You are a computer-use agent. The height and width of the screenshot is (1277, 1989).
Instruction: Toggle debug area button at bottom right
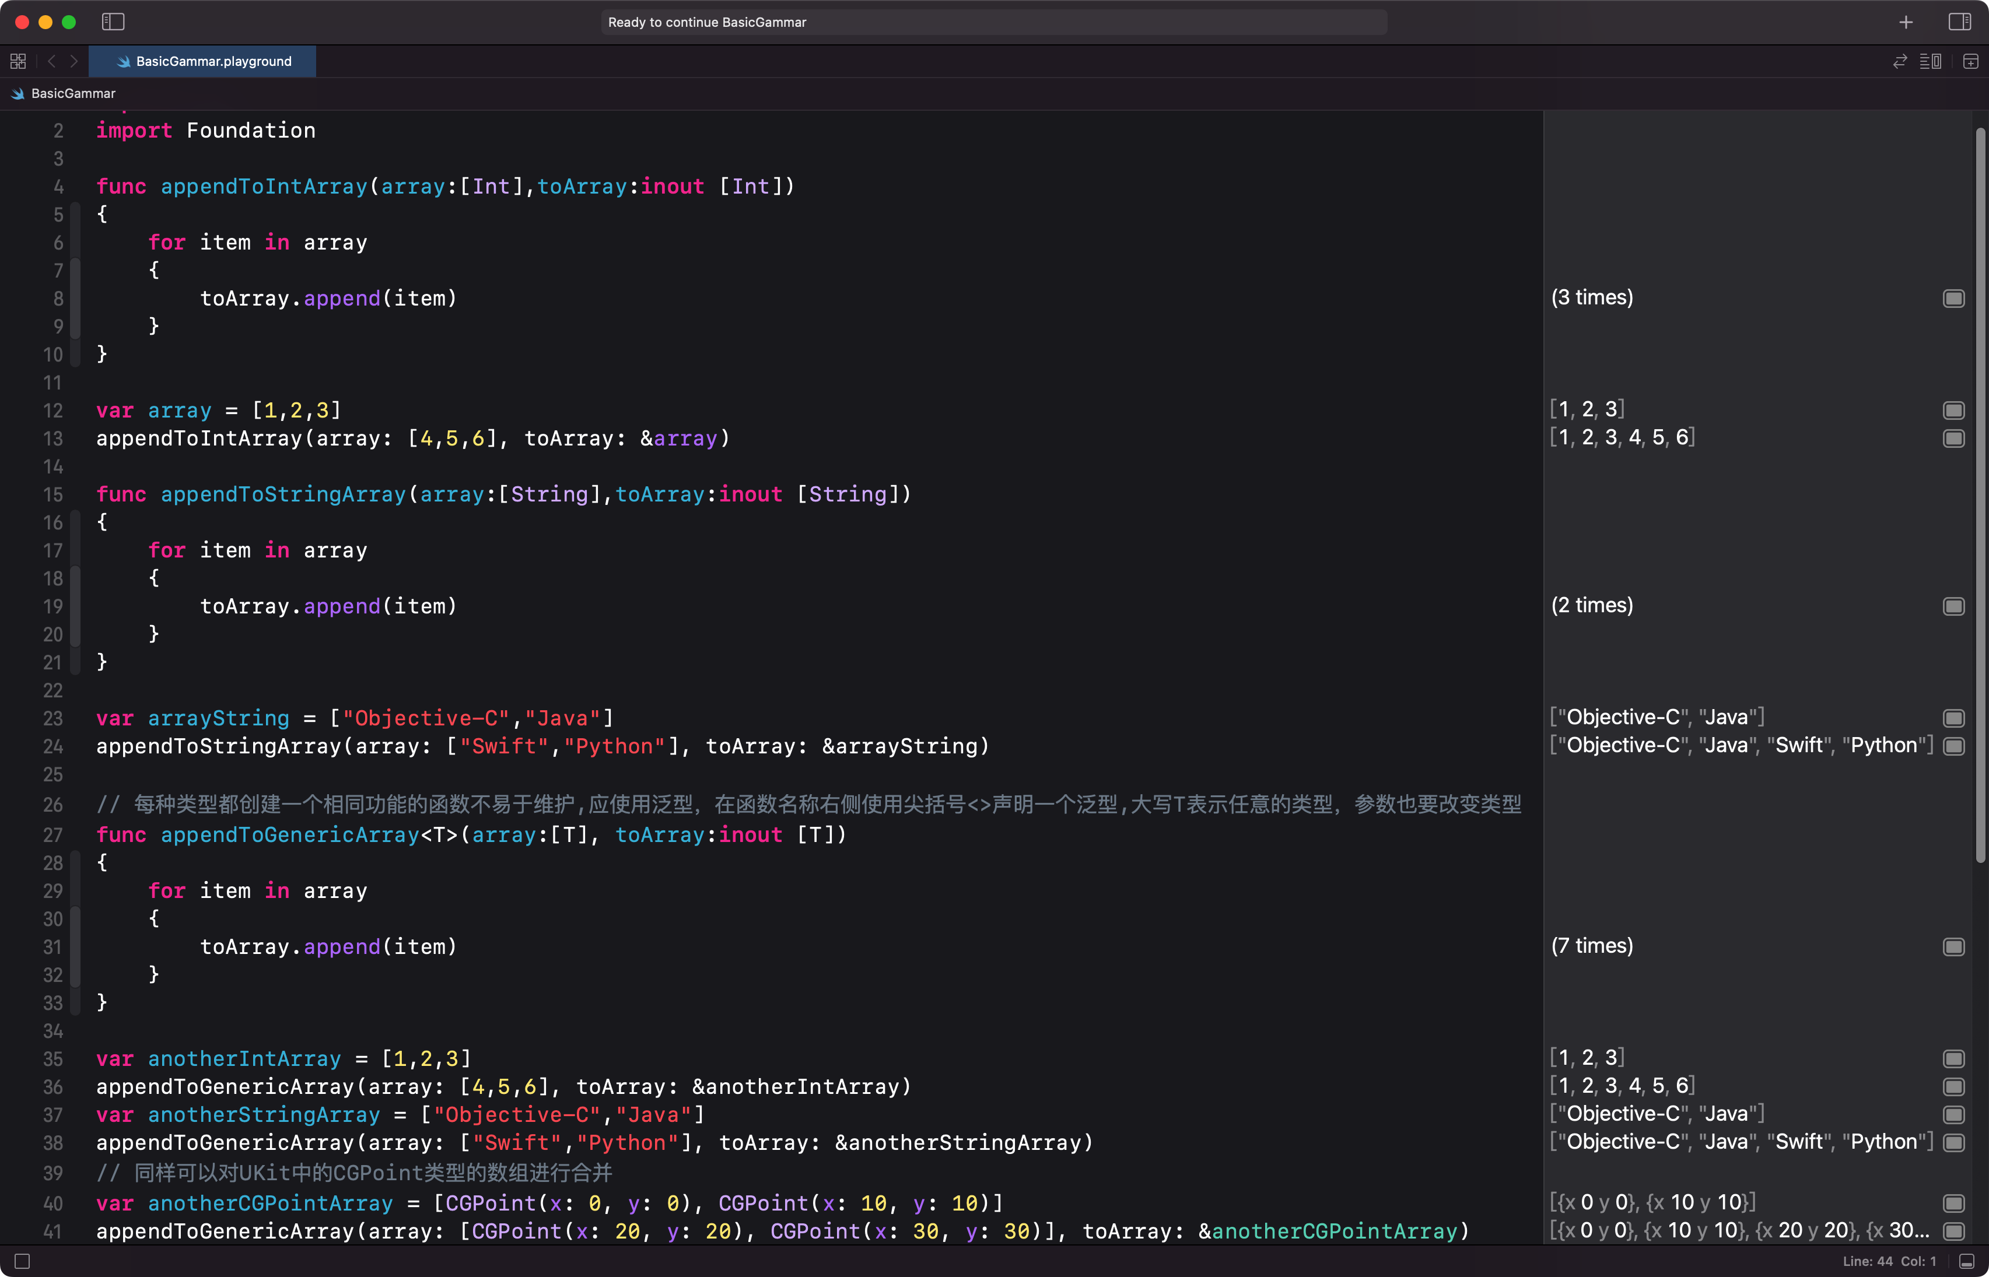click(x=1967, y=1261)
